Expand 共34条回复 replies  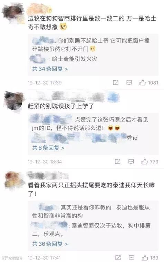pyautogui.click(x=50, y=69)
